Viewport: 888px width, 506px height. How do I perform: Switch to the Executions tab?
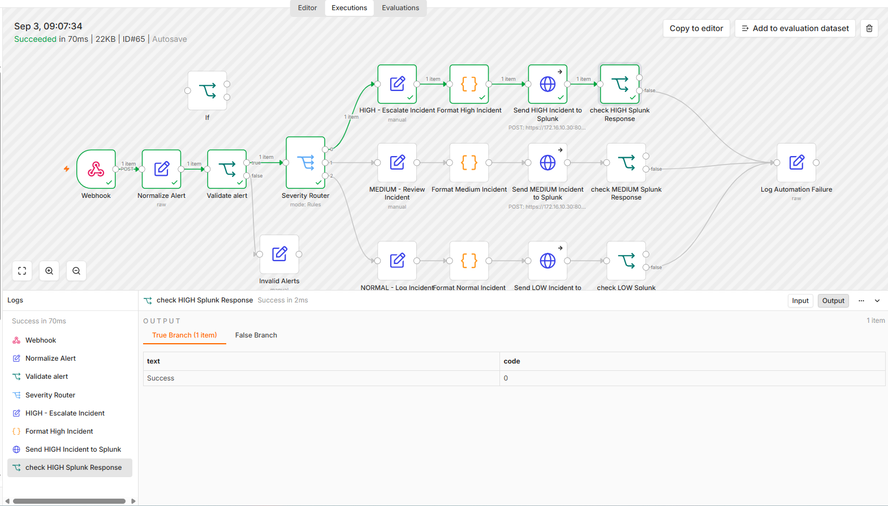pos(350,8)
